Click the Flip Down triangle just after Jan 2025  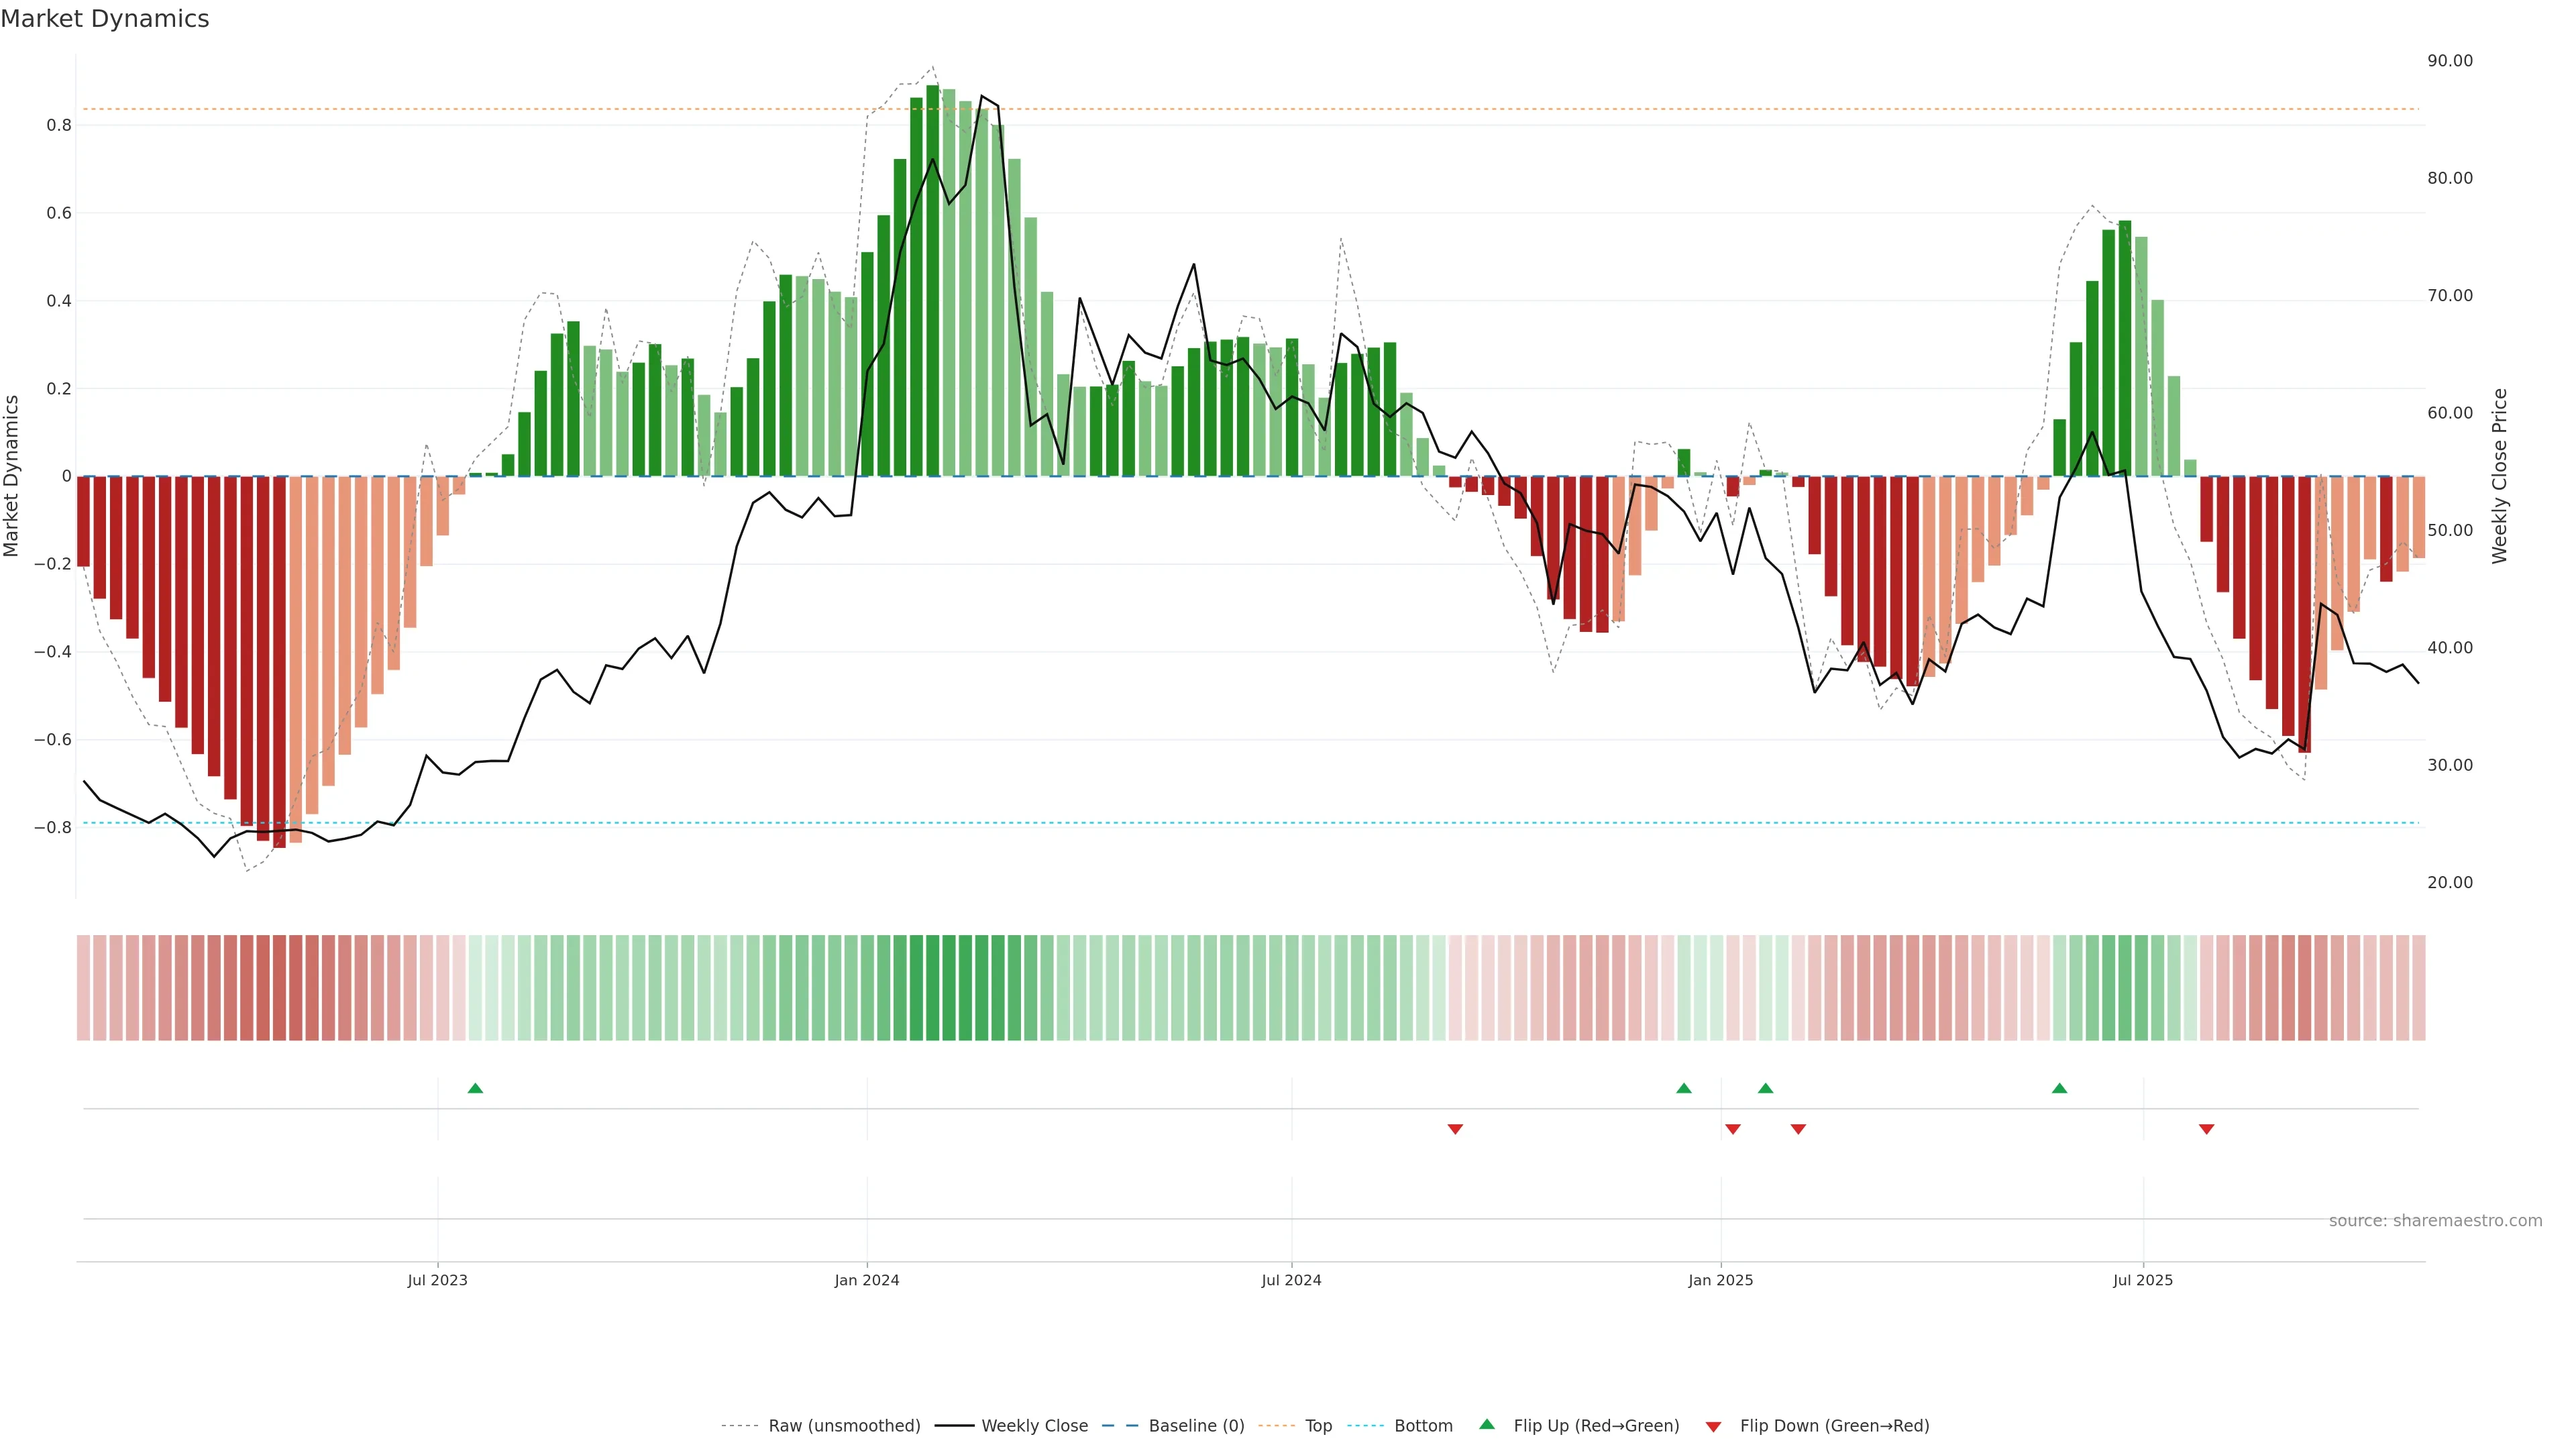[x=1733, y=1129]
